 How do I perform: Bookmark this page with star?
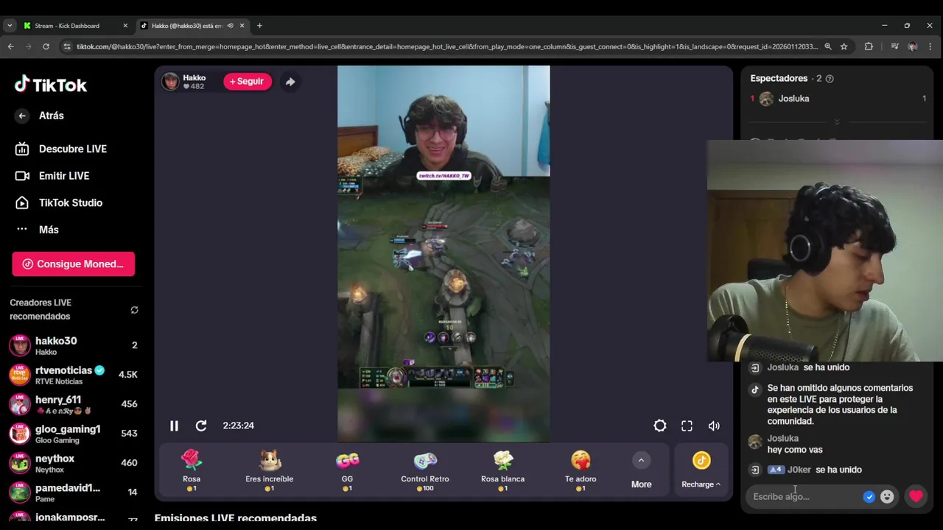pyautogui.click(x=844, y=46)
